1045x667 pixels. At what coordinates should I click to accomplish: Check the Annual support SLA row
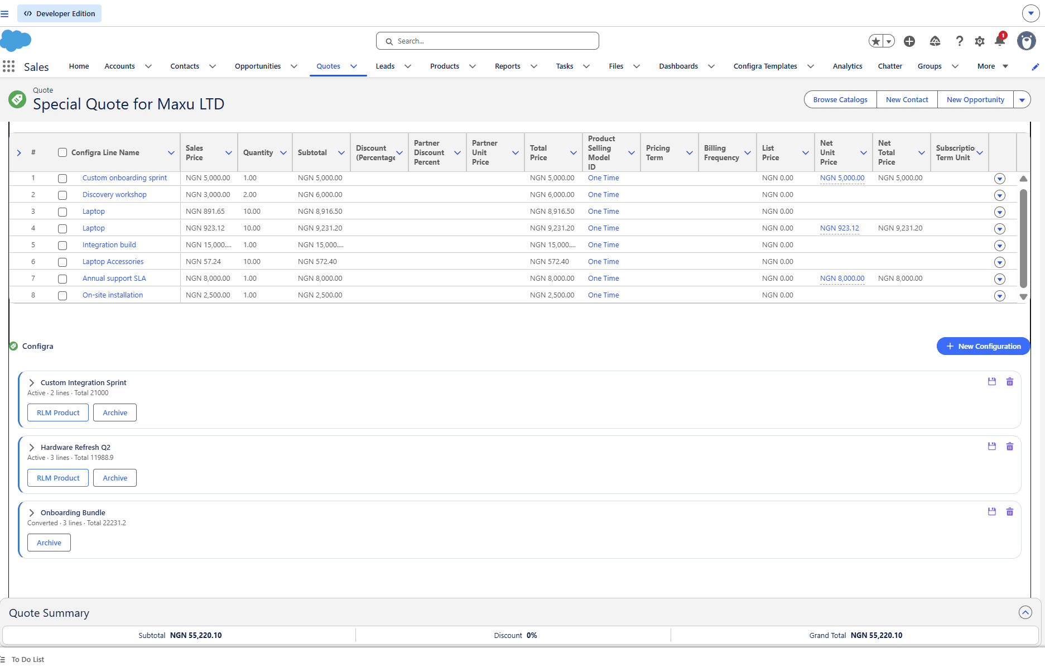point(62,279)
